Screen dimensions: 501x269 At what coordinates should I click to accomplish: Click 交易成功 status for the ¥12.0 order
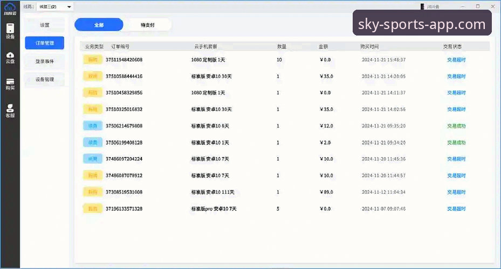(x=456, y=126)
